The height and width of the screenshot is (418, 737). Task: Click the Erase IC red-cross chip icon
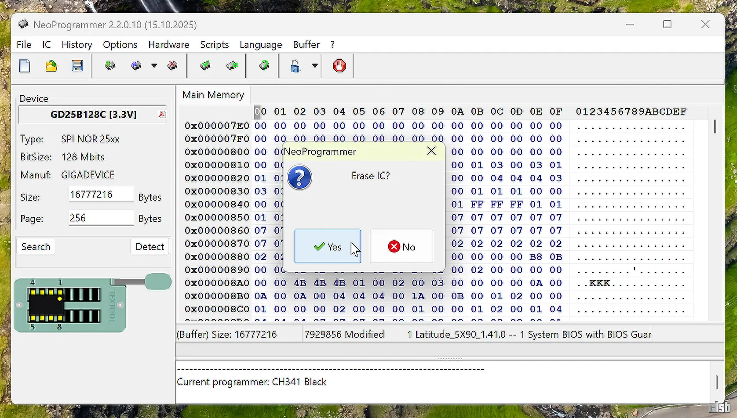pos(172,66)
